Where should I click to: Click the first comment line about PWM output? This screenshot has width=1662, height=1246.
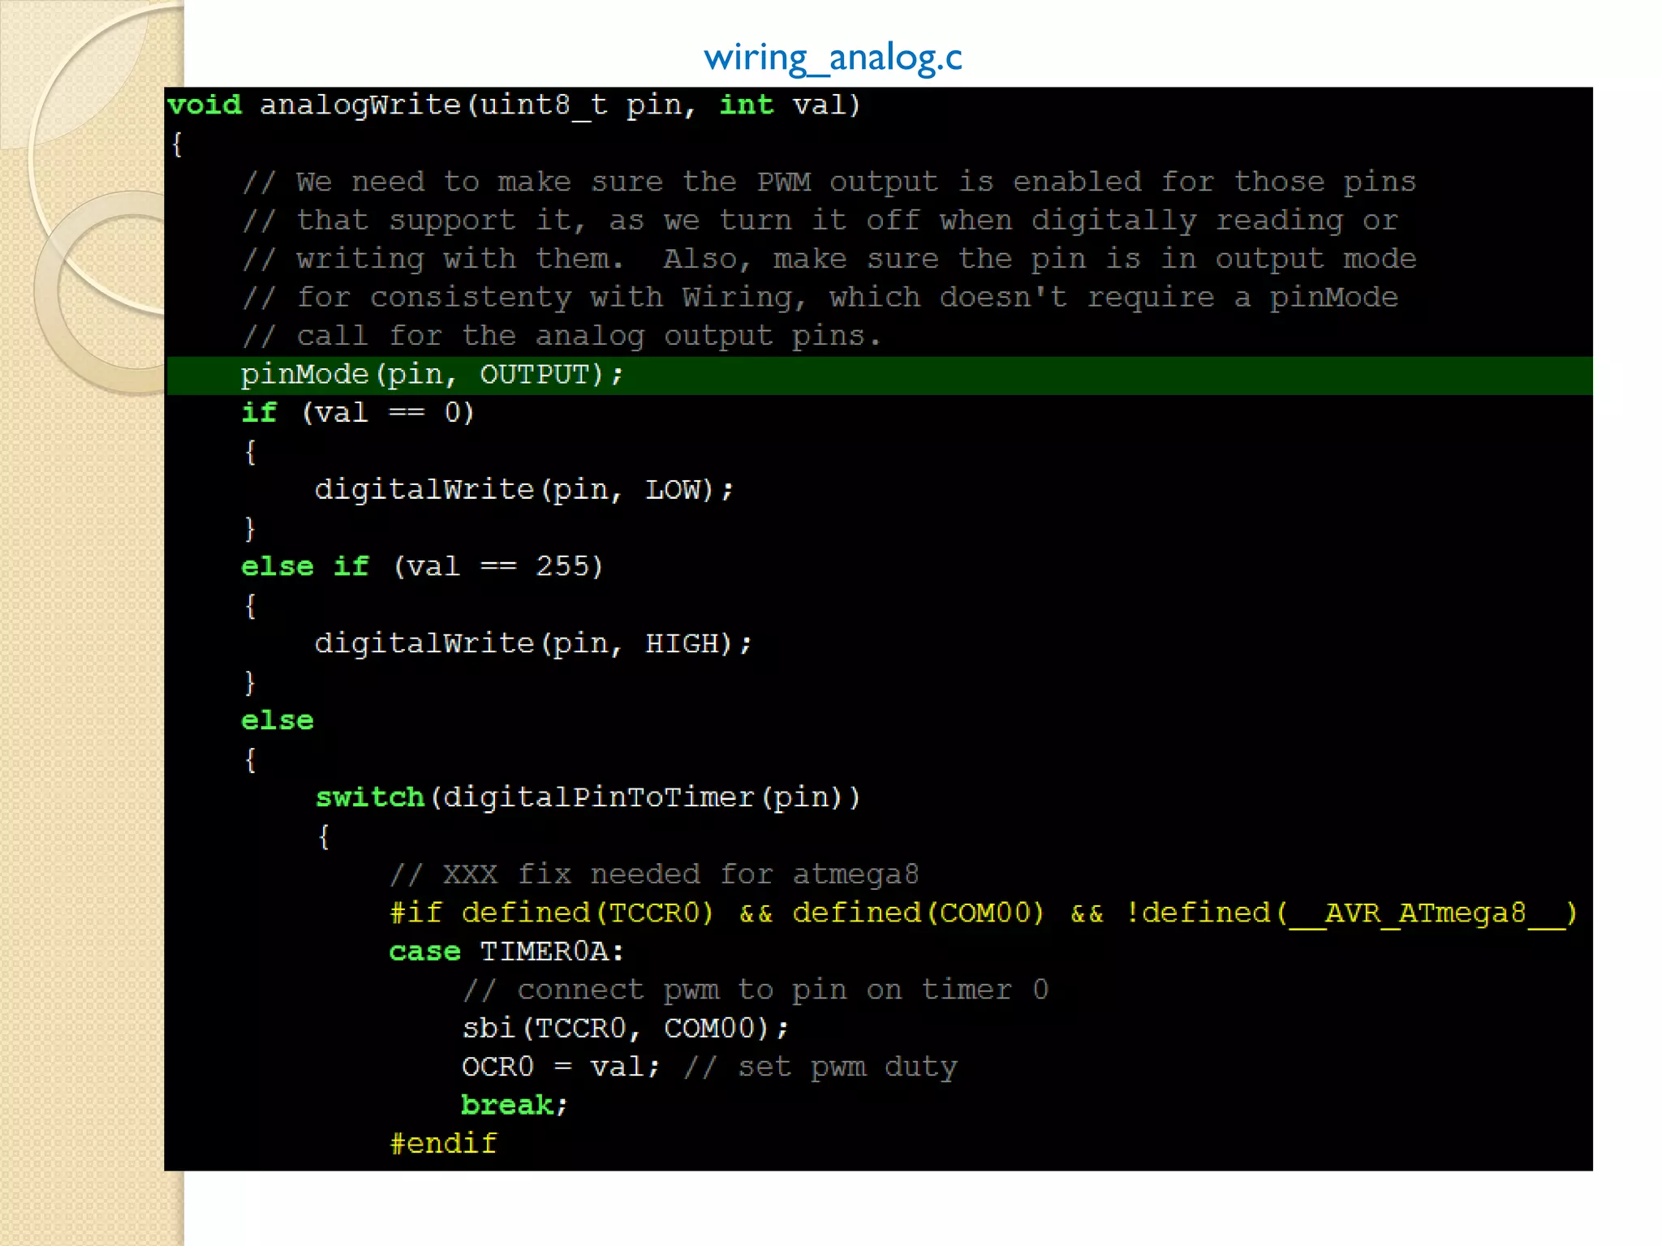(829, 182)
